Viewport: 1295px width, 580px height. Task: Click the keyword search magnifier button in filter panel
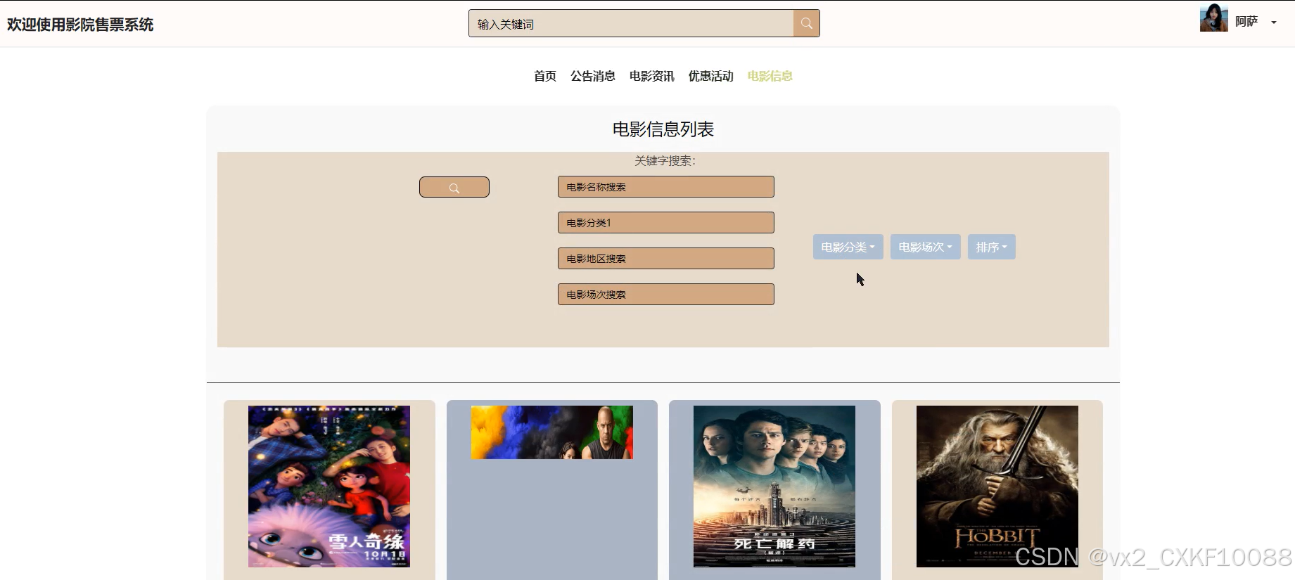coord(454,187)
